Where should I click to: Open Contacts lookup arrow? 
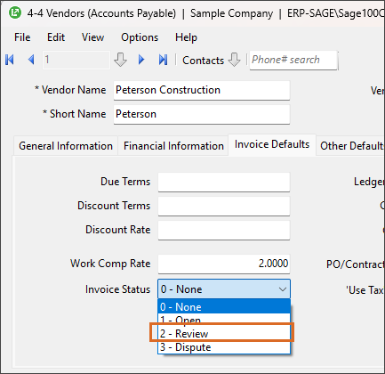coord(234,60)
